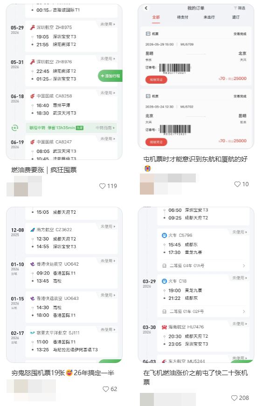Expand 未使用 on the ZH8975 flight
The width and height of the screenshot is (262, 406).
point(108,24)
